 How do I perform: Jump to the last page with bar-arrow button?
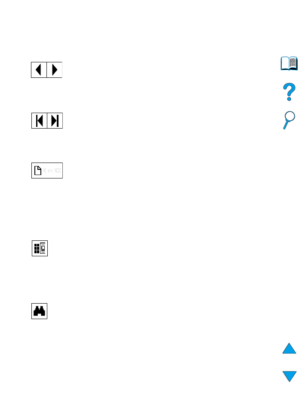55,120
